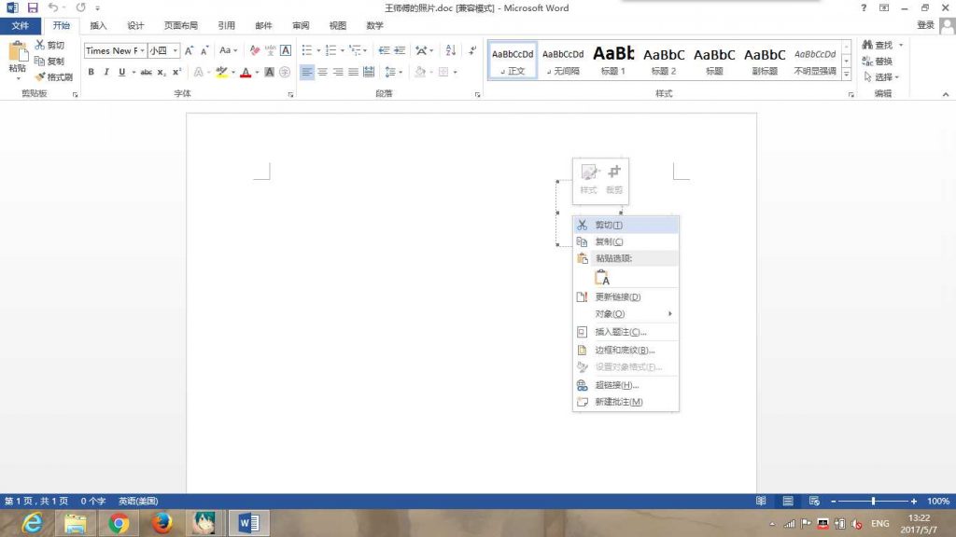Click the superscript formatting icon
Image resolution: width=956 pixels, height=537 pixels.
(176, 71)
